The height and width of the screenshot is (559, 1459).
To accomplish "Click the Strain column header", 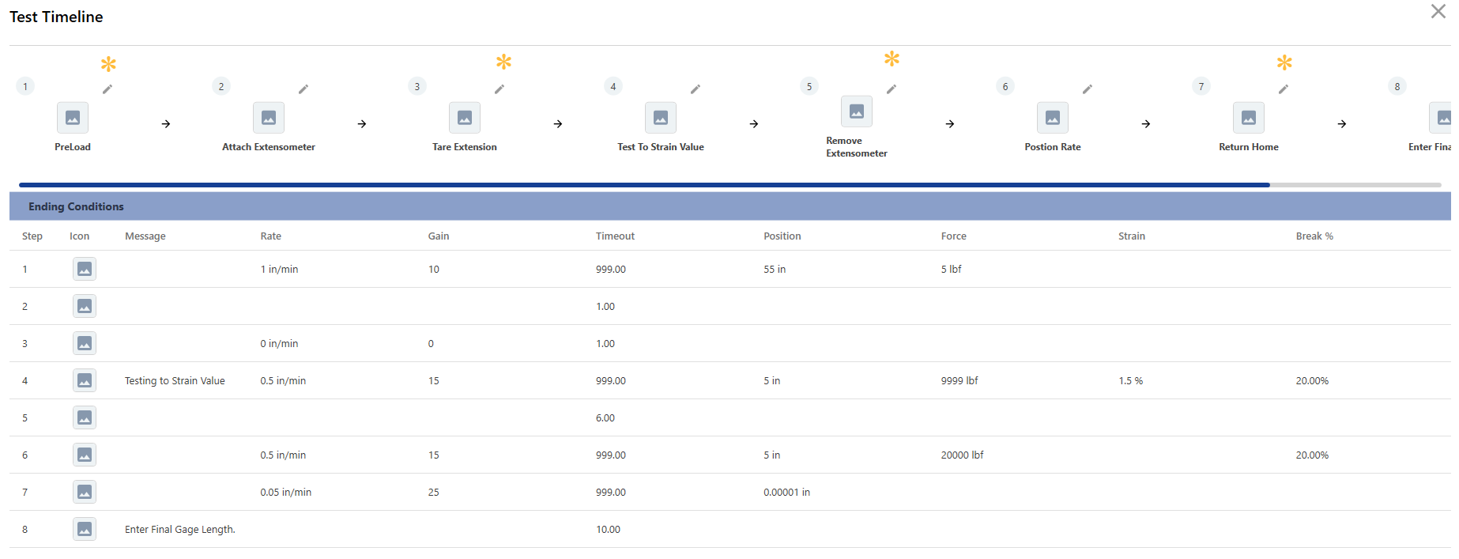I will pos(1132,236).
